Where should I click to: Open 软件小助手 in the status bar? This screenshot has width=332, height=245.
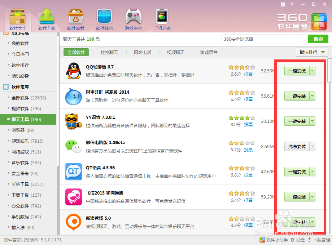[274, 240]
